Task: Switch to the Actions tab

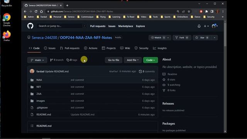Action: click(x=91, y=48)
